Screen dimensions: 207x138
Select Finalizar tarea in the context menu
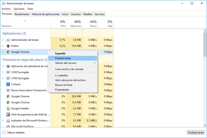tap(63, 58)
